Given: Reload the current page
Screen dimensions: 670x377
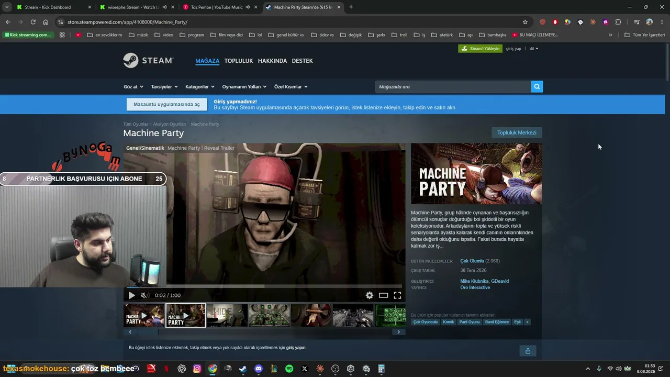Looking at the screenshot, I should (33, 22).
